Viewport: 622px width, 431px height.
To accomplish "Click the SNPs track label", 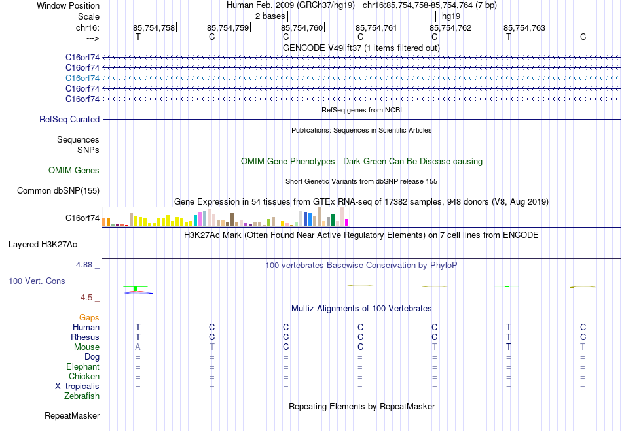I will pyautogui.click(x=88, y=150).
